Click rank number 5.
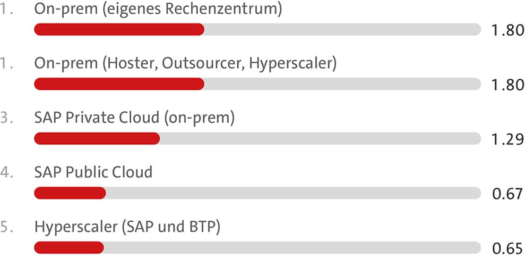 6,226
